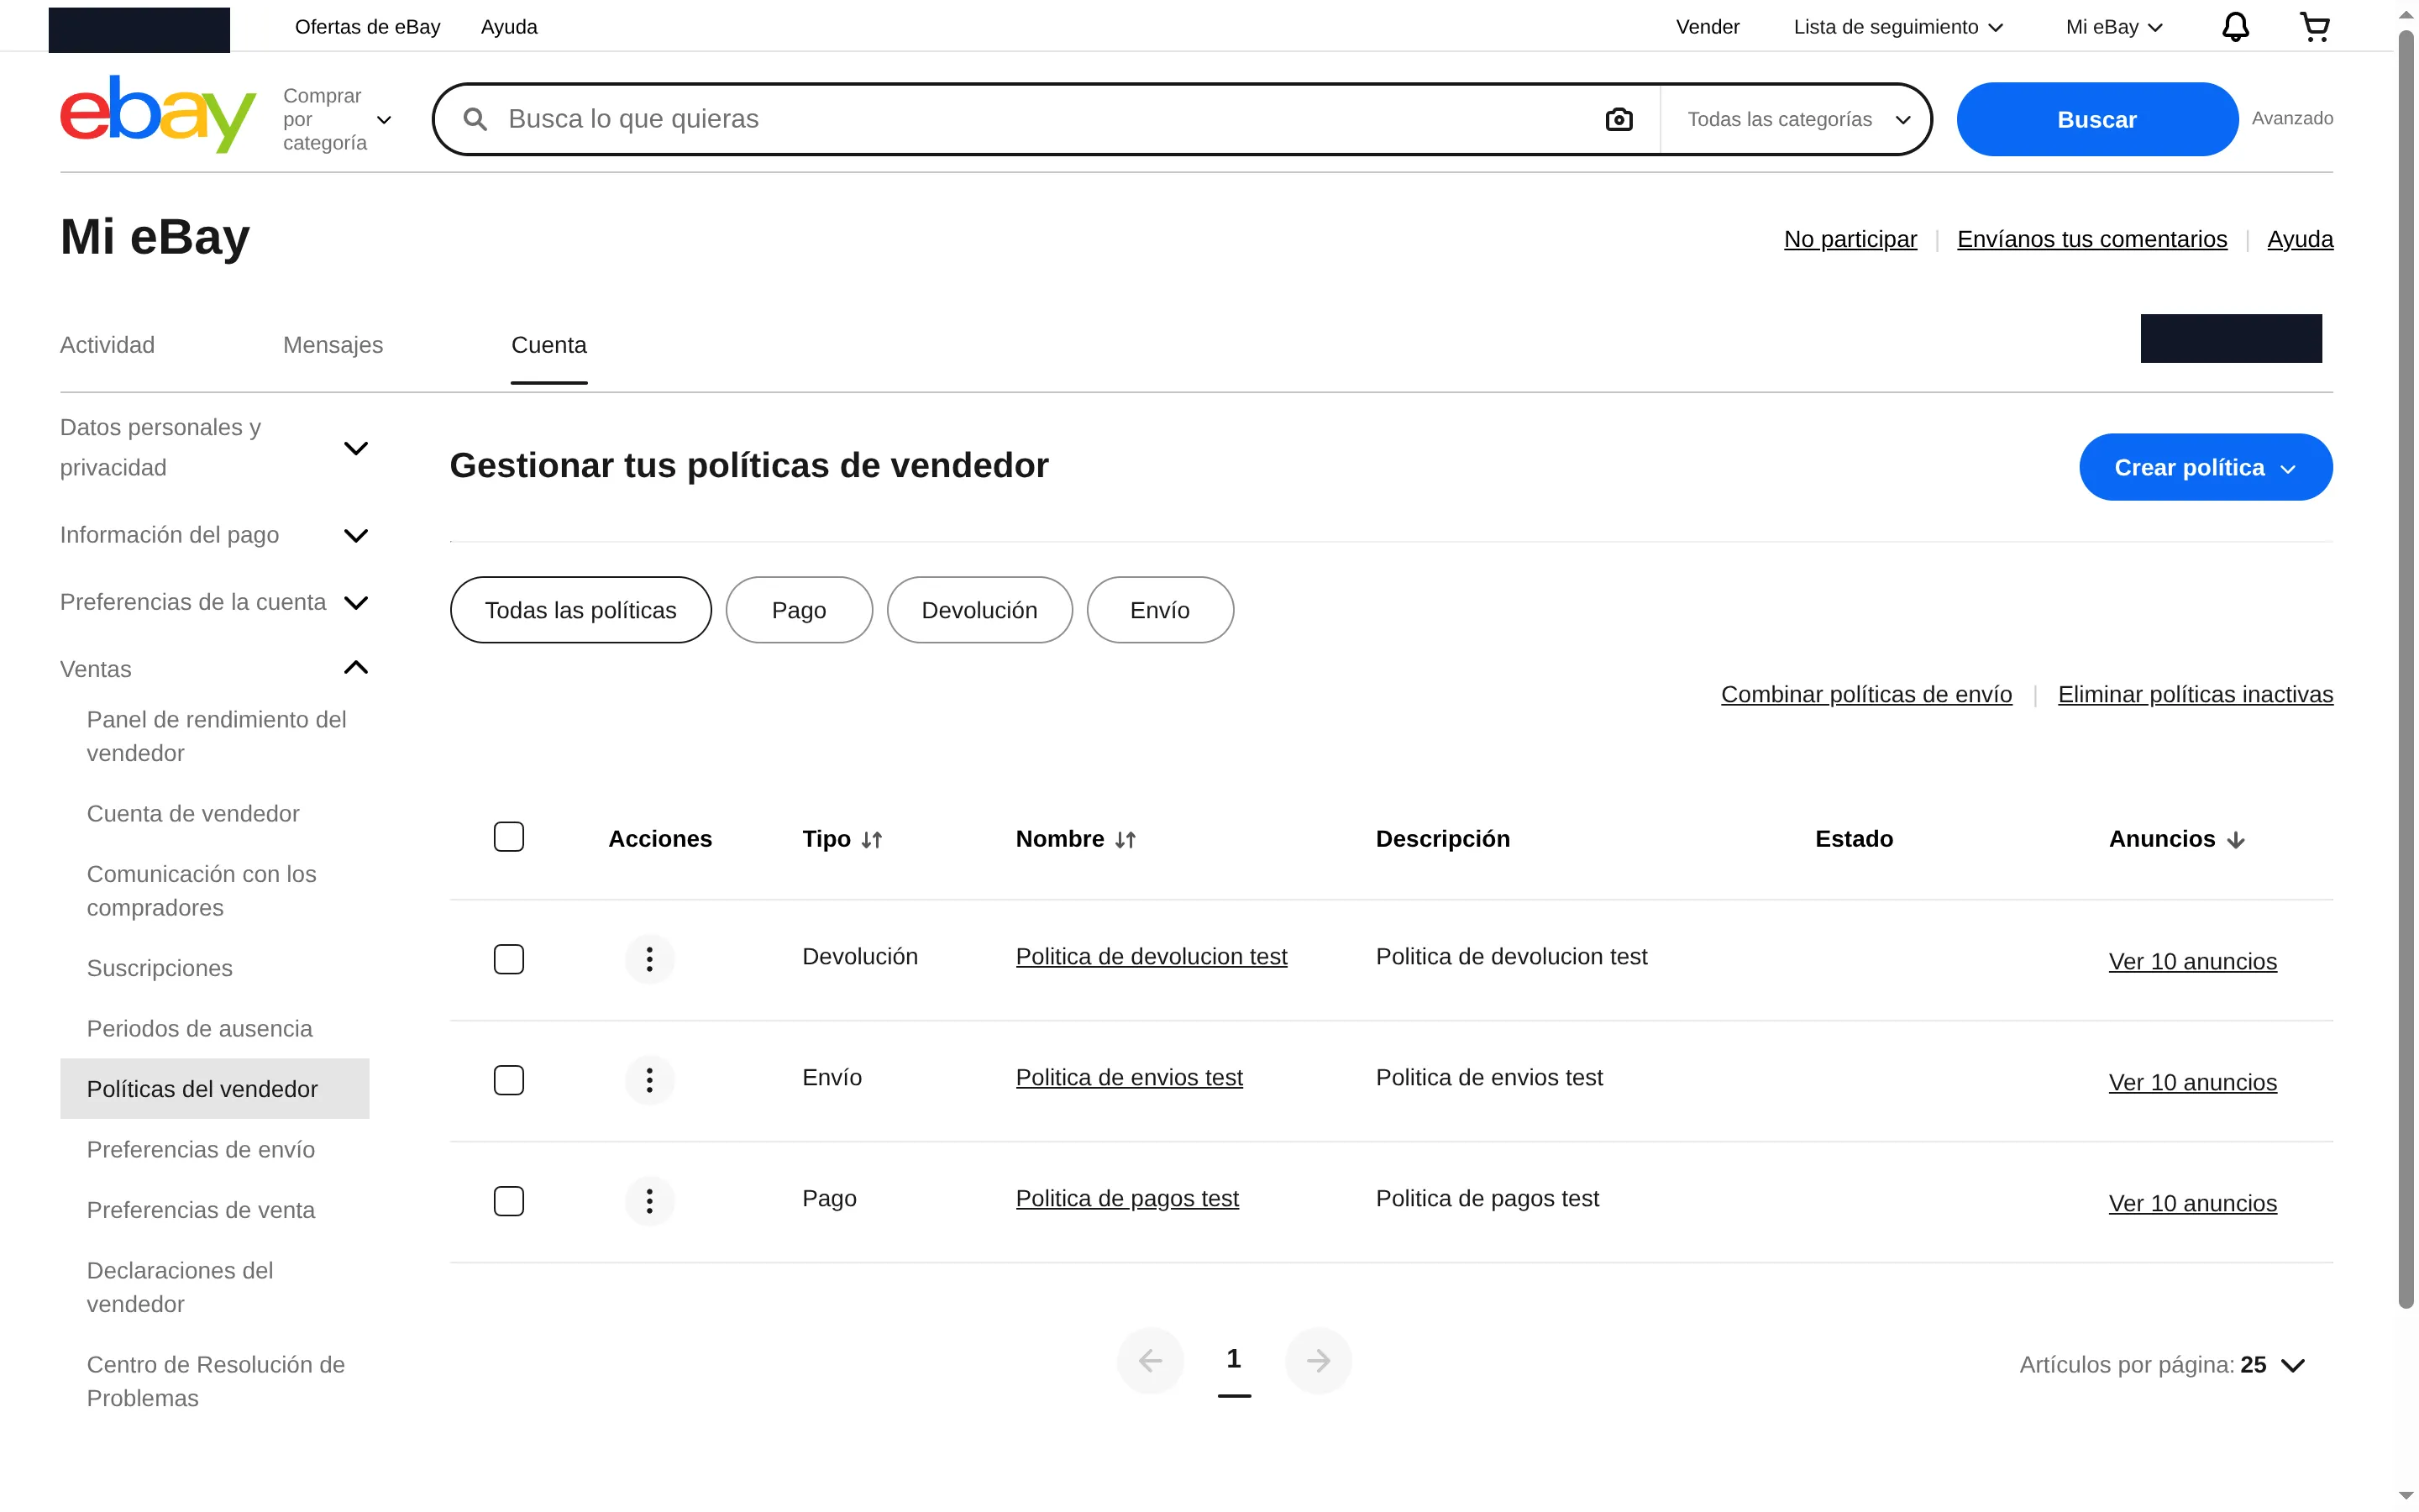This screenshot has height=1512, width=2419.
Task: Sort by Anuncios column down arrow
Action: pos(2236,840)
